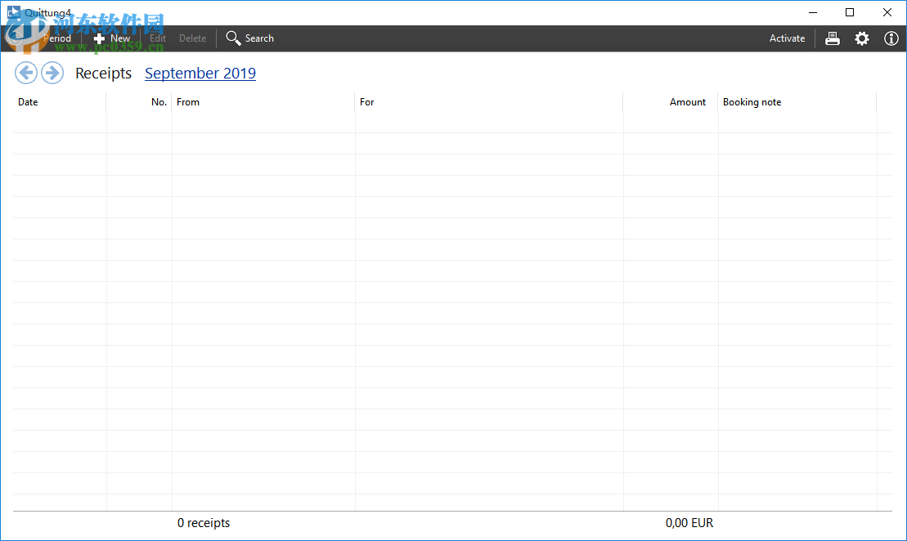Create a New receipt

click(112, 38)
